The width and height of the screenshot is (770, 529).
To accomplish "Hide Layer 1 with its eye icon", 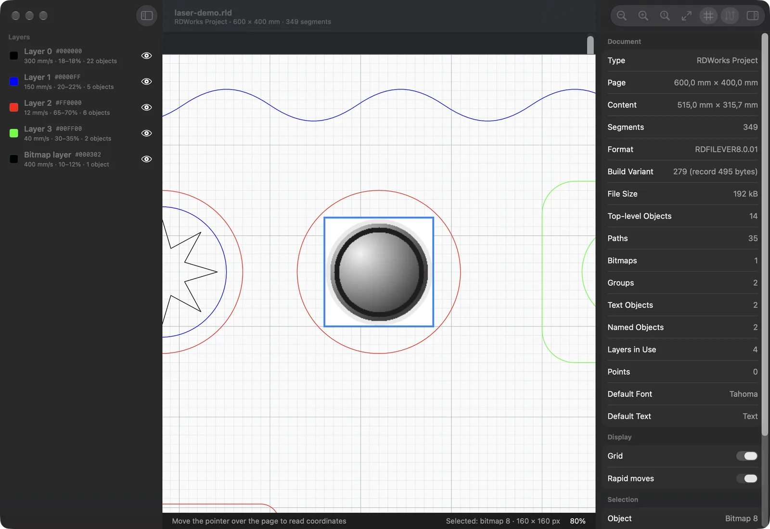I will click(147, 82).
